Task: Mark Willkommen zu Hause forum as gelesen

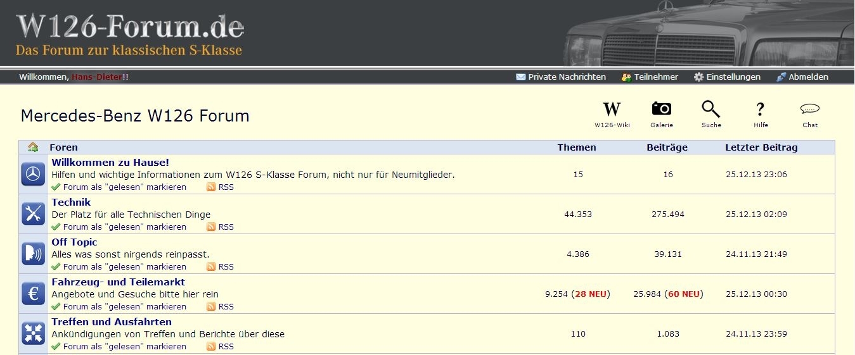Action: 125,187
